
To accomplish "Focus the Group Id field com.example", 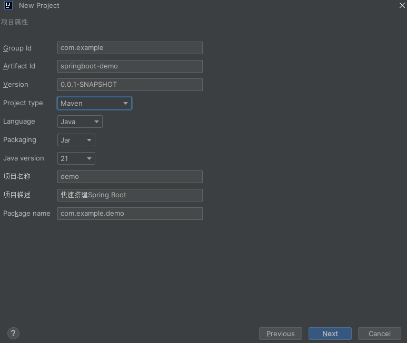I will point(130,48).
